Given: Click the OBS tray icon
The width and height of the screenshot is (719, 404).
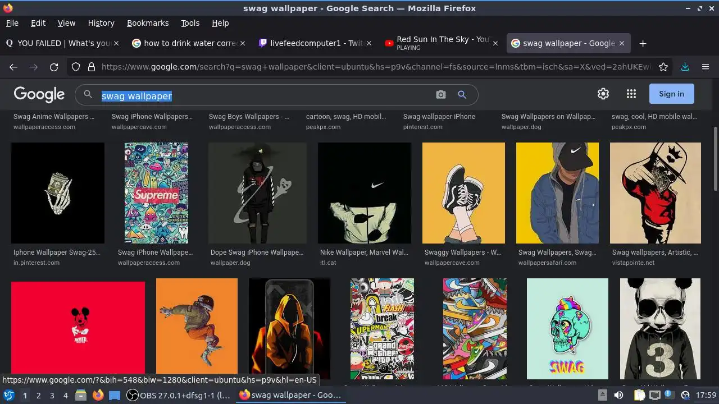Looking at the screenshot, I should pos(685,395).
